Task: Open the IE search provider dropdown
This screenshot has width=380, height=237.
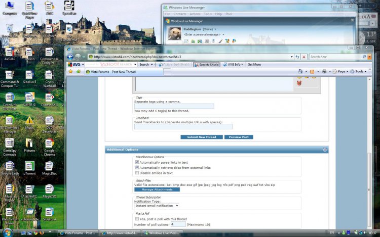Action: tap(369, 57)
